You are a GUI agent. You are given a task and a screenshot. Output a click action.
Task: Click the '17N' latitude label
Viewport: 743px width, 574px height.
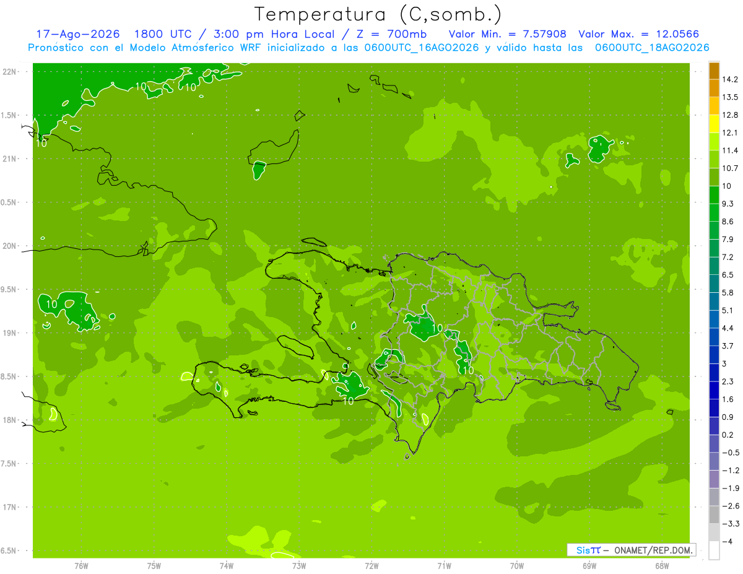click(x=10, y=507)
